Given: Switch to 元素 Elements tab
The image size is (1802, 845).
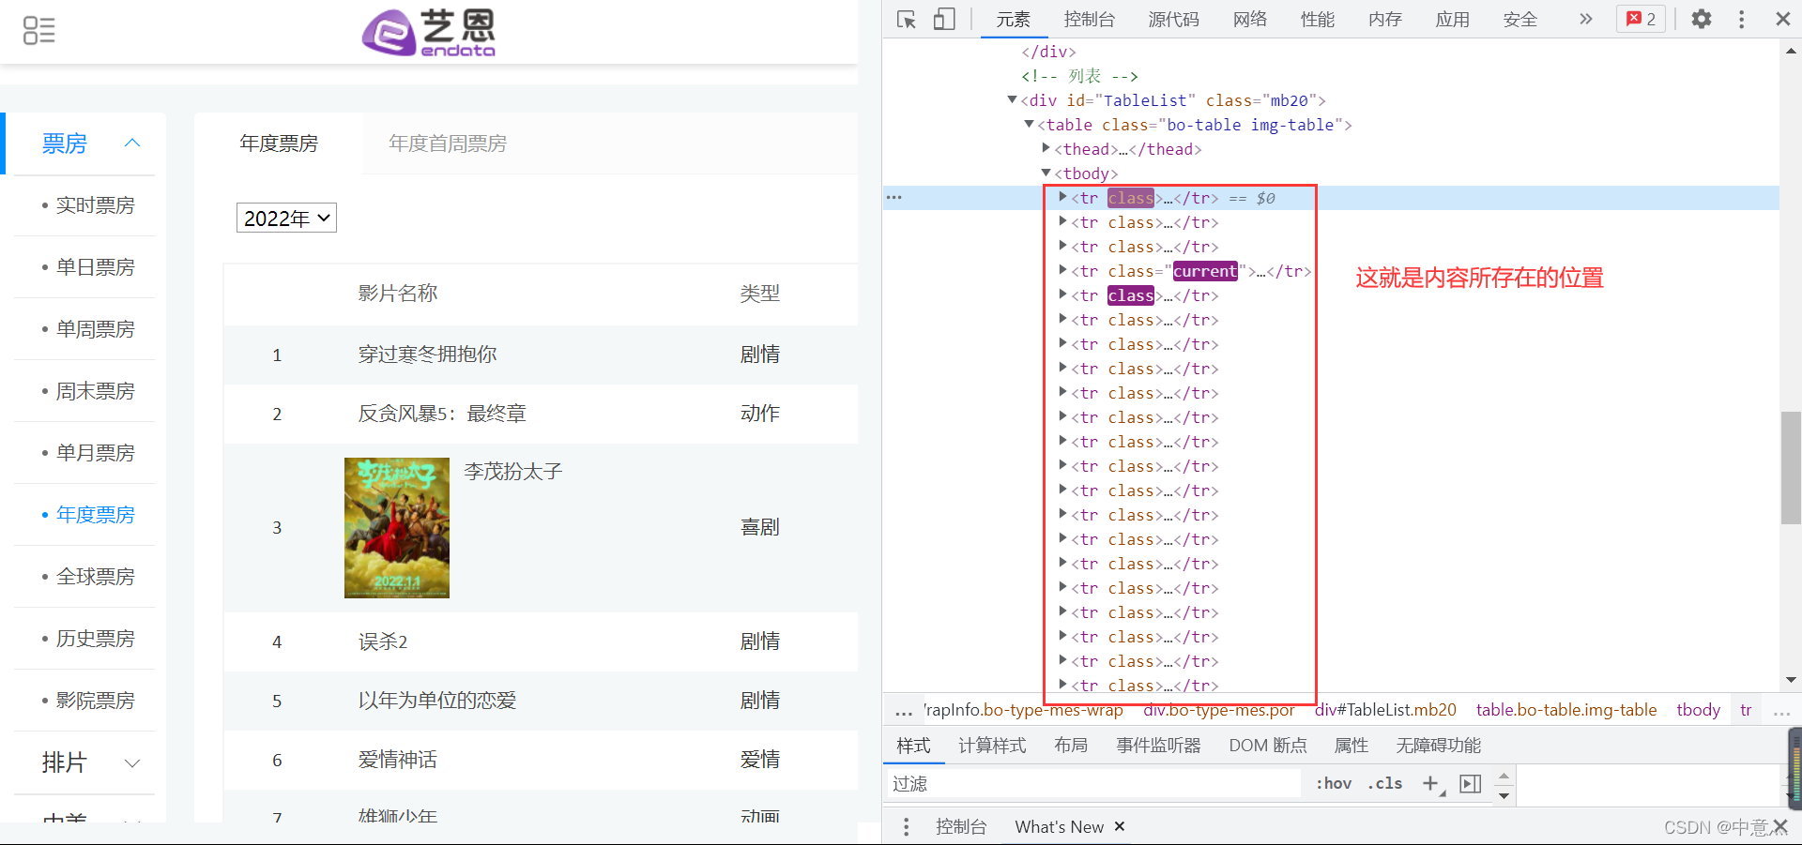Looking at the screenshot, I should coord(1014,19).
